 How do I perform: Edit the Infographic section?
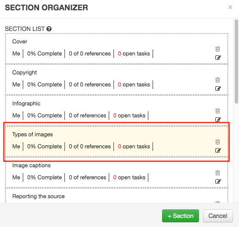[218, 120]
